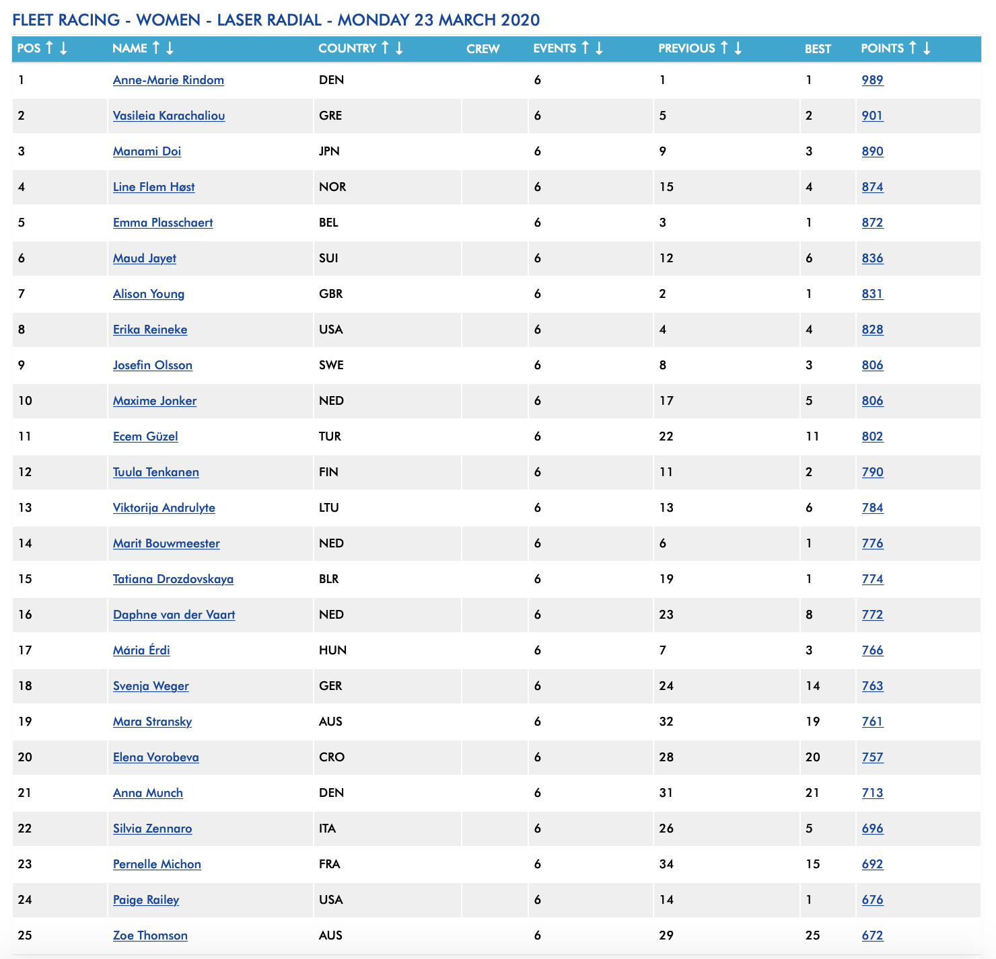This screenshot has height=959, width=996.
Task: Open Anne-Marie Rindom's profile link
Action: click(168, 80)
